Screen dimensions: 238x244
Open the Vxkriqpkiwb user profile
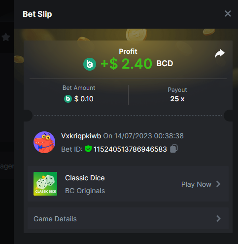coord(81,136)
